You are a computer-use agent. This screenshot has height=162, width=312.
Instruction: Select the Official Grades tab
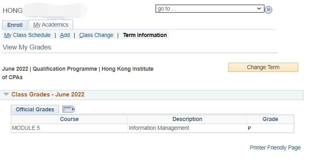pos(35,109)
